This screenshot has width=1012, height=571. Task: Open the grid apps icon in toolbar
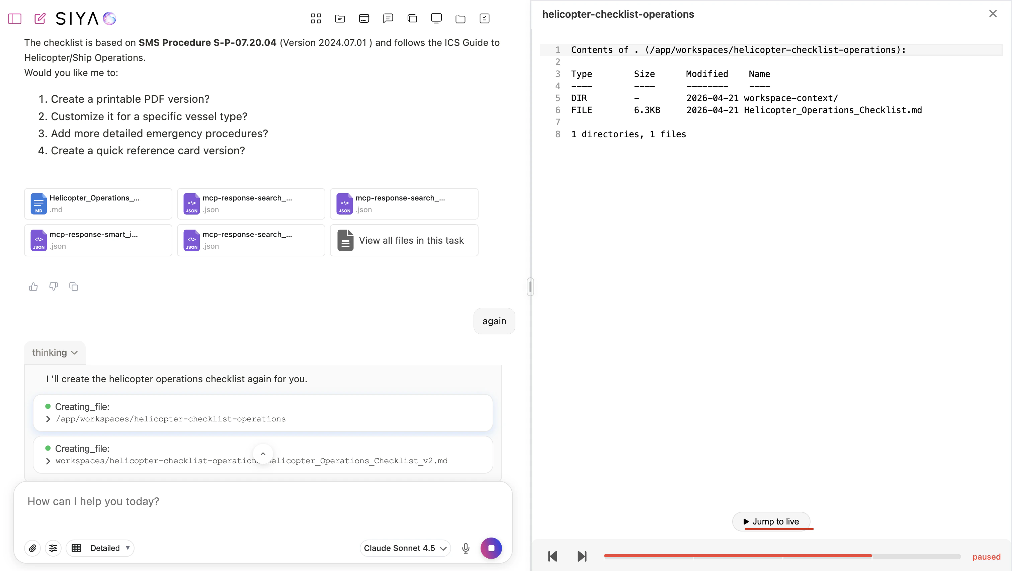tap(316, 18)
